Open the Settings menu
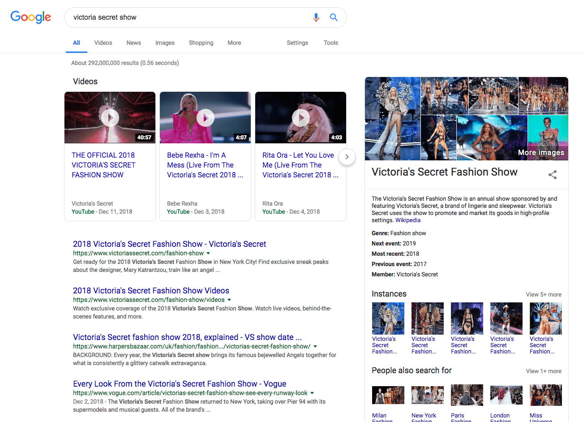The image size is (583, 422). pos(297,43)
